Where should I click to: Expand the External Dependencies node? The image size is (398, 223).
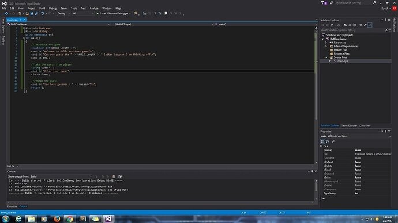click(326, 47)
